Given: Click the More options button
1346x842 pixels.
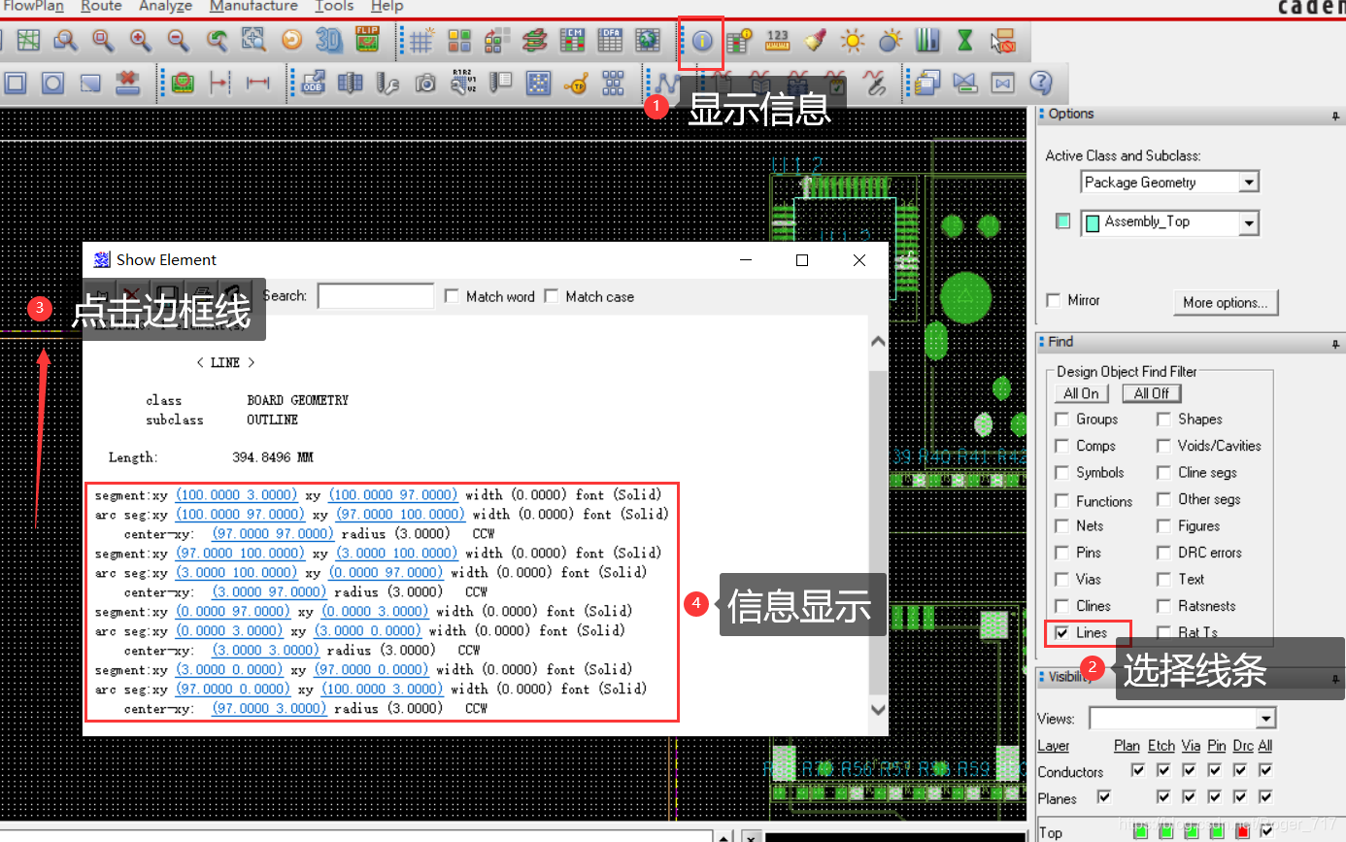Looking at the screenshot, I should 1225,302.
